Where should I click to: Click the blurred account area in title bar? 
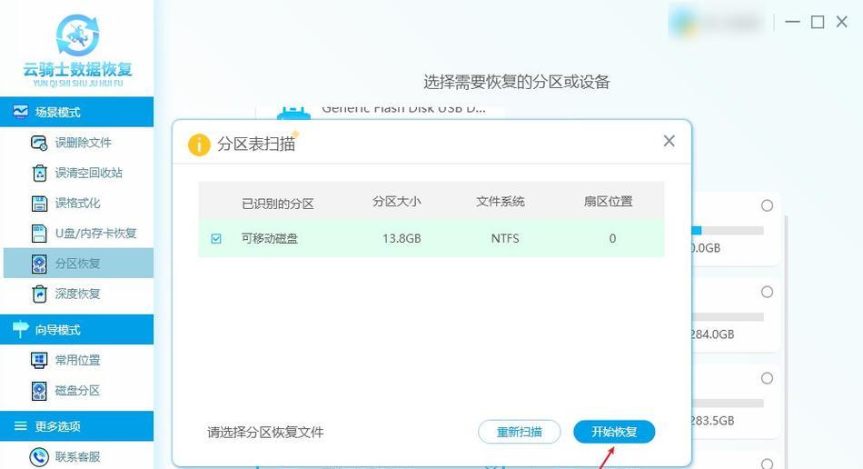coord(717,23)
